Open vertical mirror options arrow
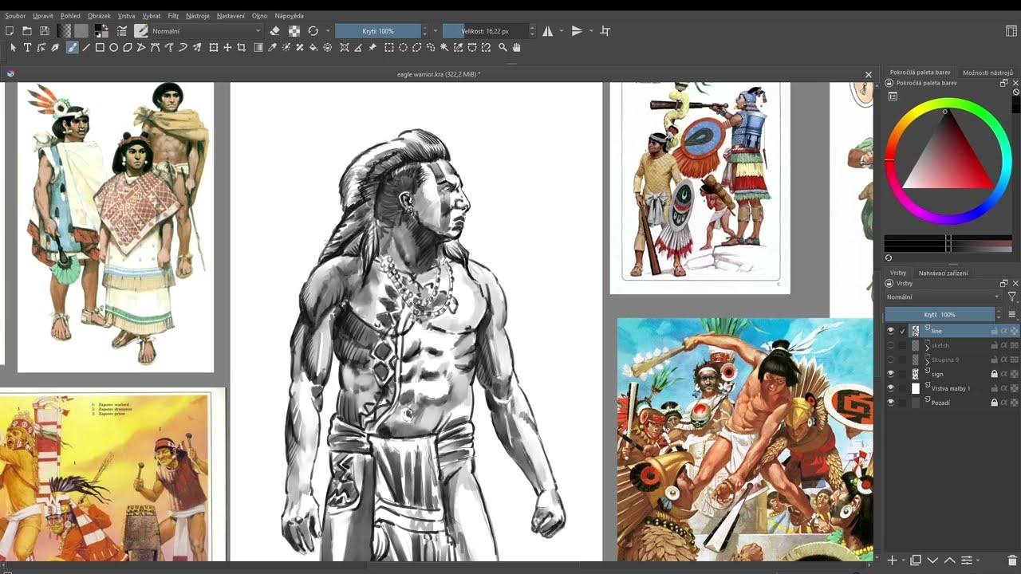The image size is (1021, 574). tap(591, 31)
